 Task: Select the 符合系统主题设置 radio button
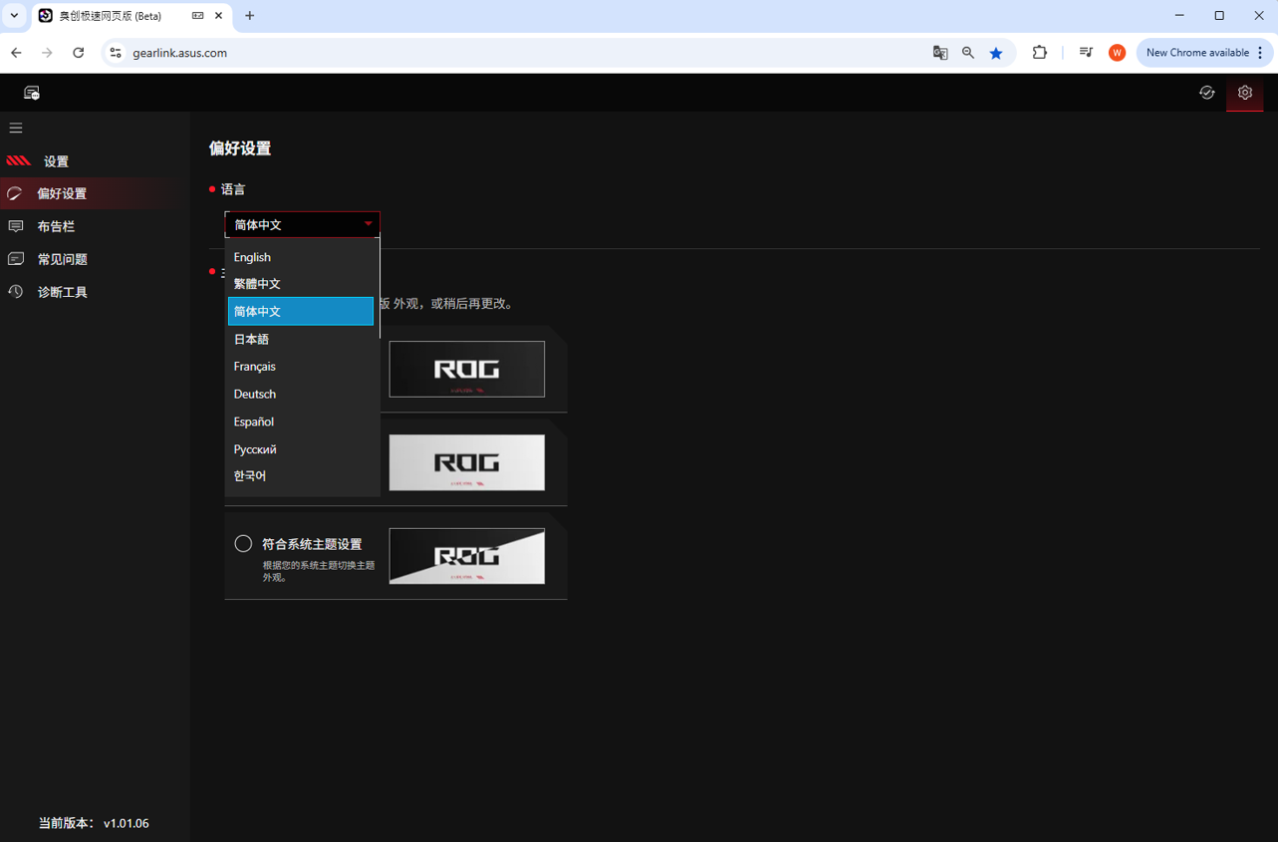(243, 543)
